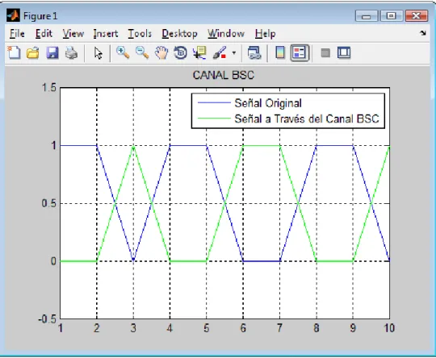
Task: Expand the Brush tool color dropdown arrow
Action: 234,52
